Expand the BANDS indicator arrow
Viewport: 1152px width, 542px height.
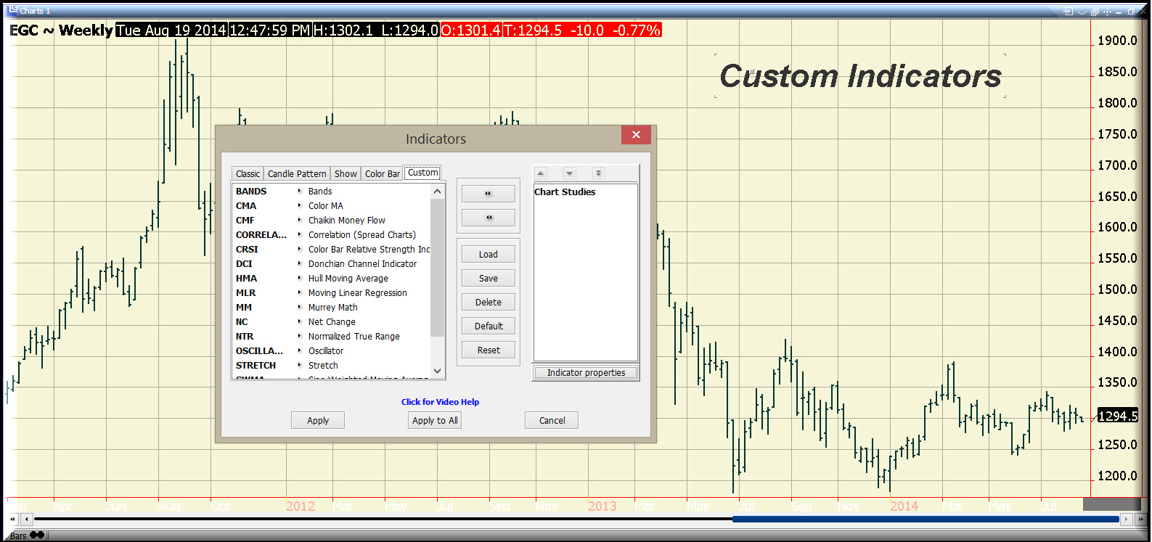point(299,191)
